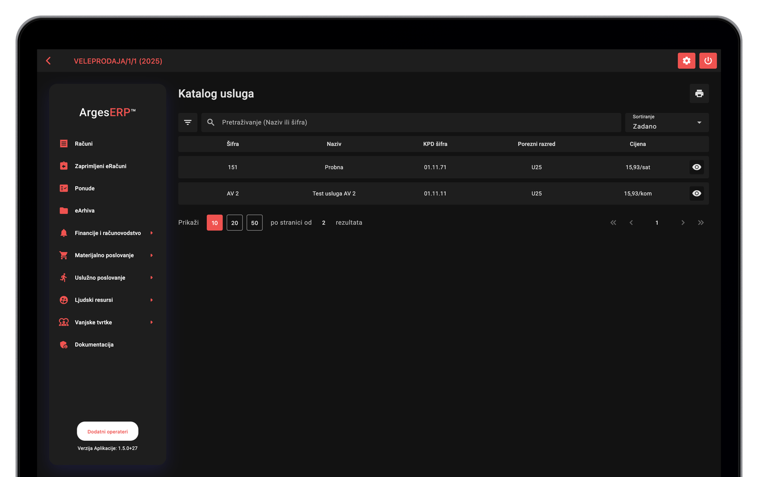Click the red power logout icon
This screenshot has height=477, width=758.
click(x=708, y=61)
